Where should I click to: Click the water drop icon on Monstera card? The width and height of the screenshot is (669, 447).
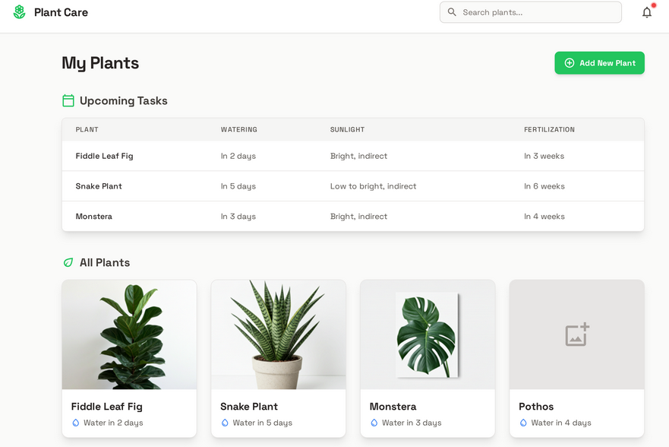pos(374,423)
